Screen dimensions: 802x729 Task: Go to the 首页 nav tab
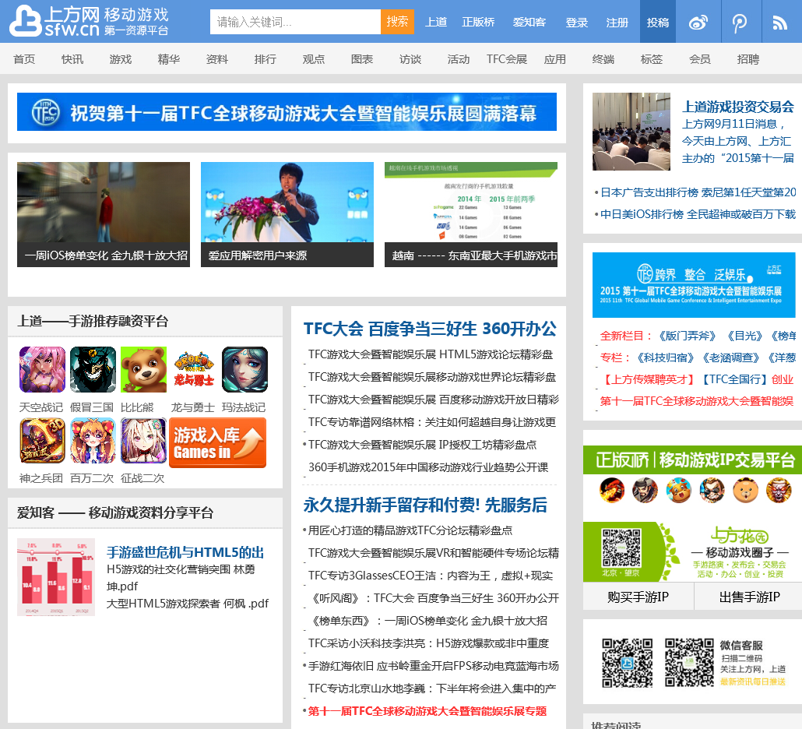click(24, 59)
